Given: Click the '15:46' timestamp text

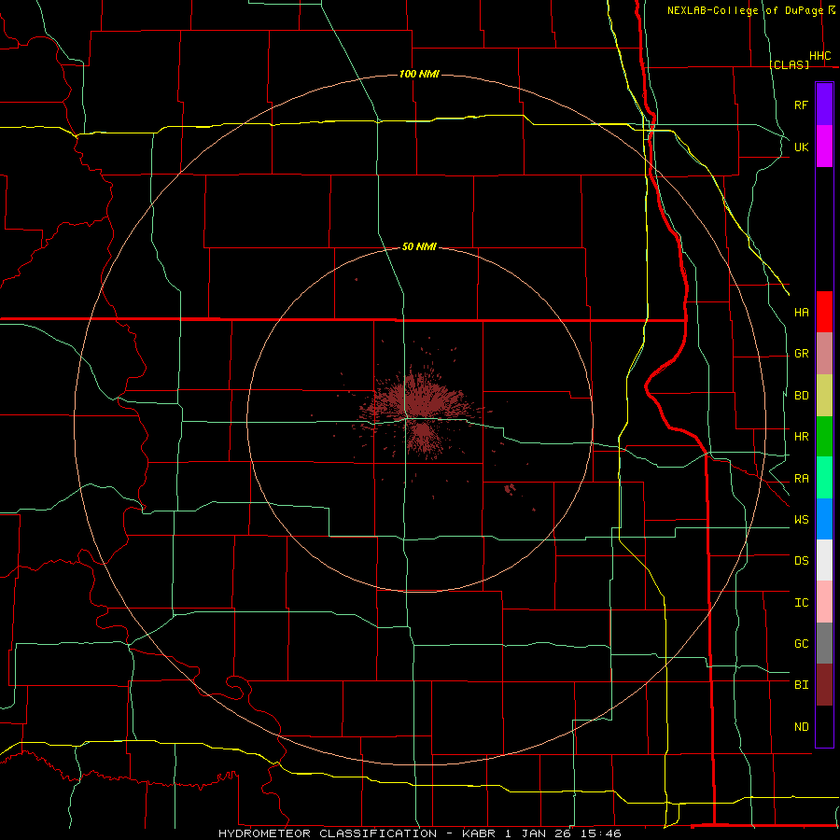Looking at the screenshot, I should click(600, 833).
